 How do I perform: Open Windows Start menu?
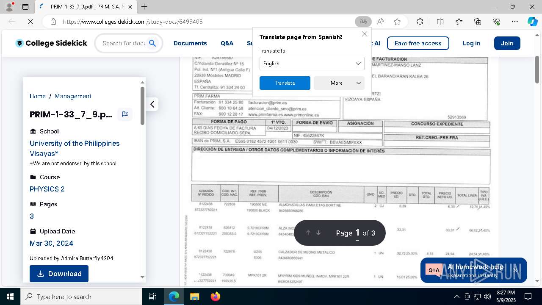pos(10,297)
